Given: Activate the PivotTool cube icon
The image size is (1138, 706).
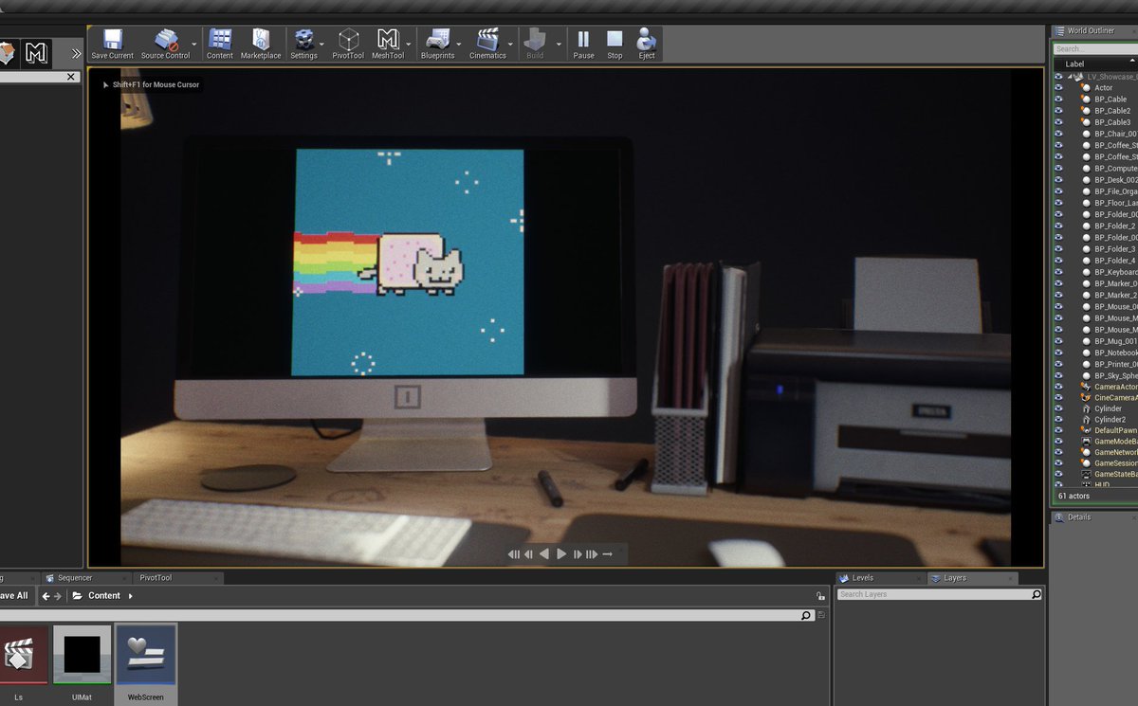Looking at the screenshot, I should coord(348,44).
